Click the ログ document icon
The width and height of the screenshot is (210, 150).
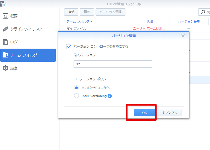pyautogui.click(x=5, y=42)
